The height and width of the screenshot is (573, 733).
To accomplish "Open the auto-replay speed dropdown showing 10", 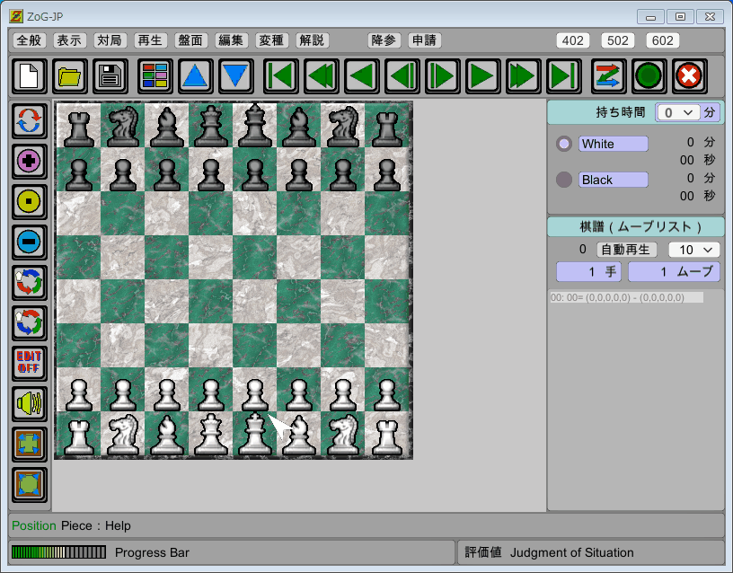I will [x=693, y=250].
